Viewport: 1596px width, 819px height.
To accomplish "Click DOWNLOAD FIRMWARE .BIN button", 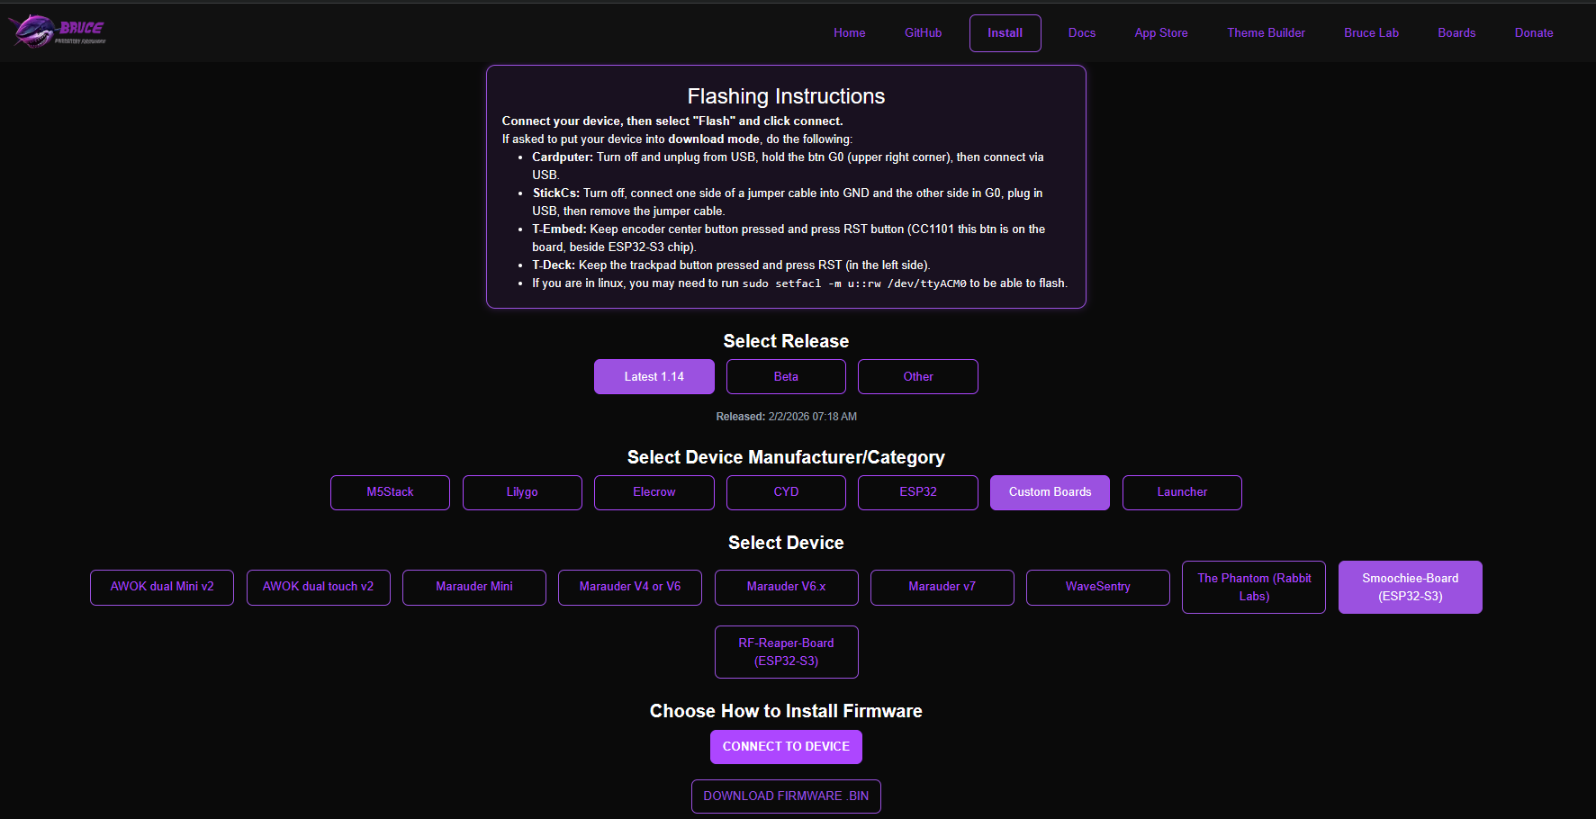I will (x=786, y=796).
